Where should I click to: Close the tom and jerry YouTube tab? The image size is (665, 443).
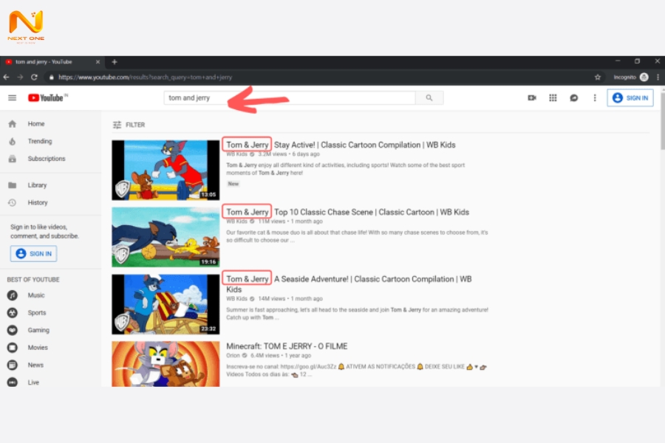98,62
